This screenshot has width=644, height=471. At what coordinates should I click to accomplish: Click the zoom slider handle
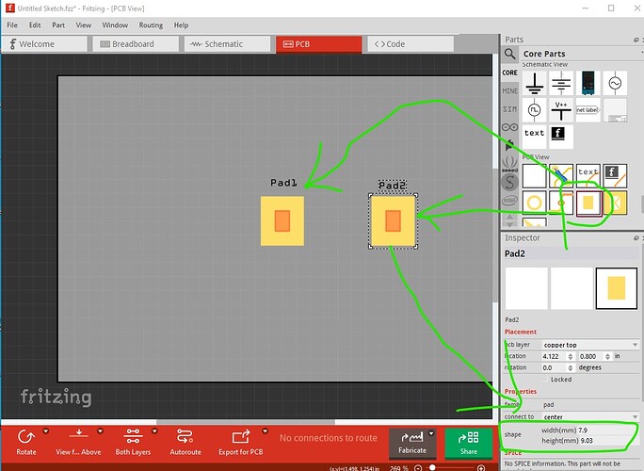pos(432,468)
